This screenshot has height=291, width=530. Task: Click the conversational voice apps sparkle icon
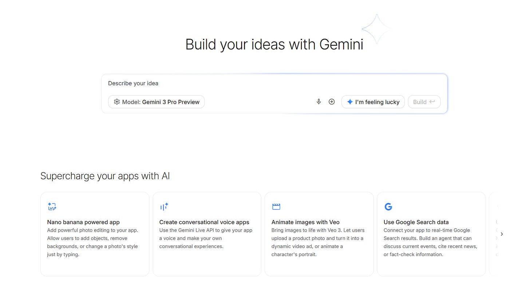[164, 207]
